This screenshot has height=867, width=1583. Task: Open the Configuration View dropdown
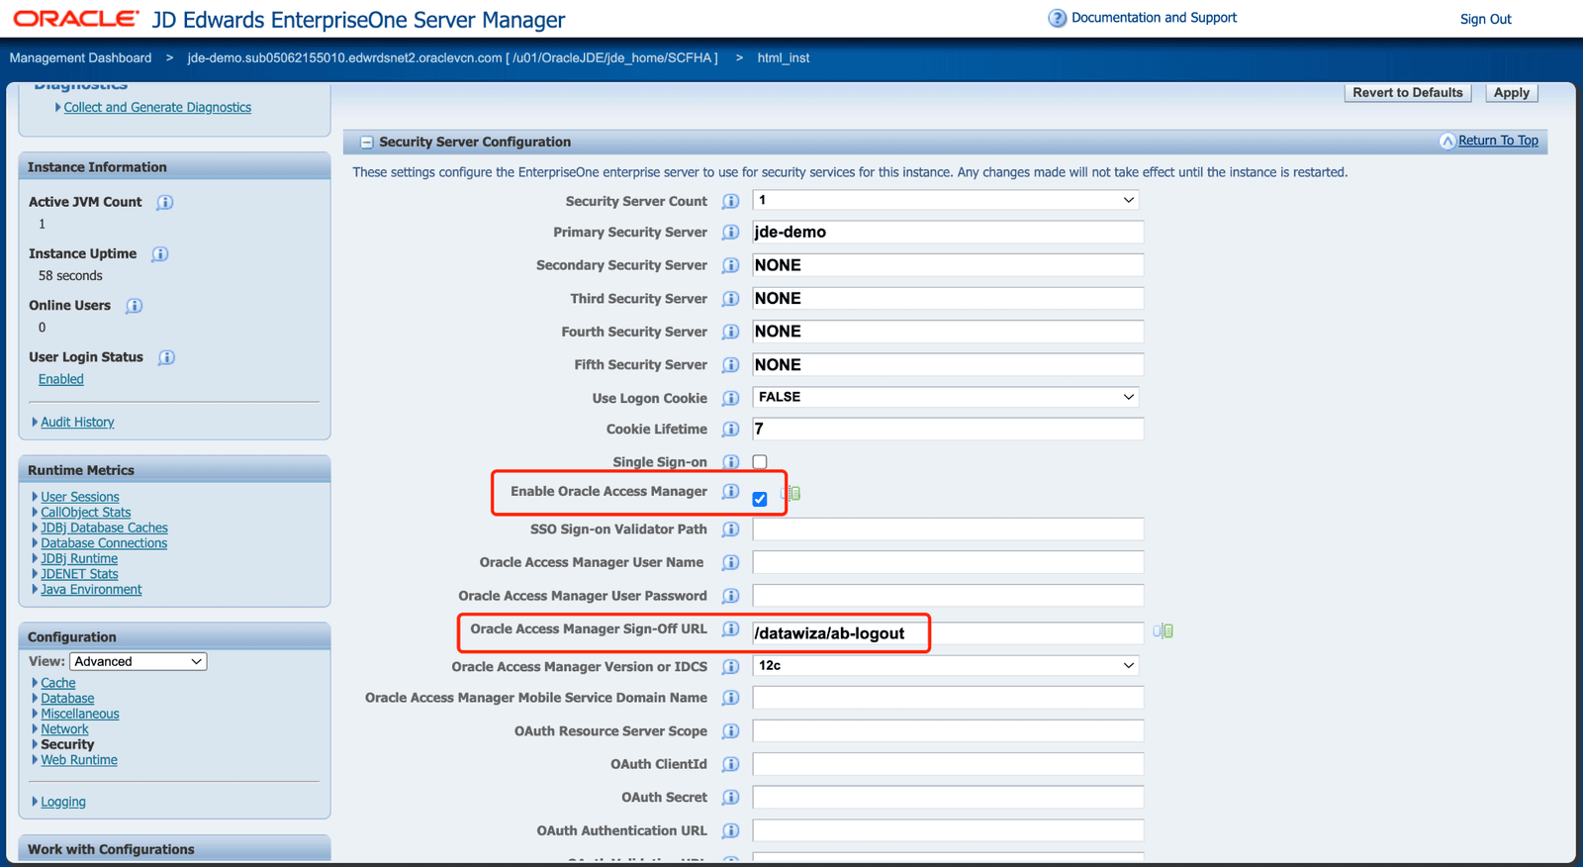click(139, 661)
